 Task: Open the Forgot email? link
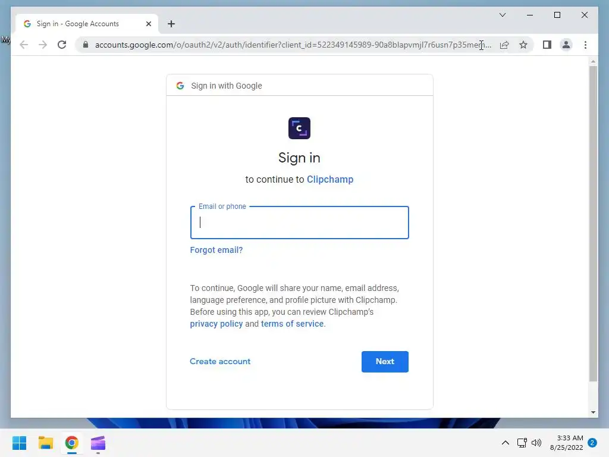216,250
